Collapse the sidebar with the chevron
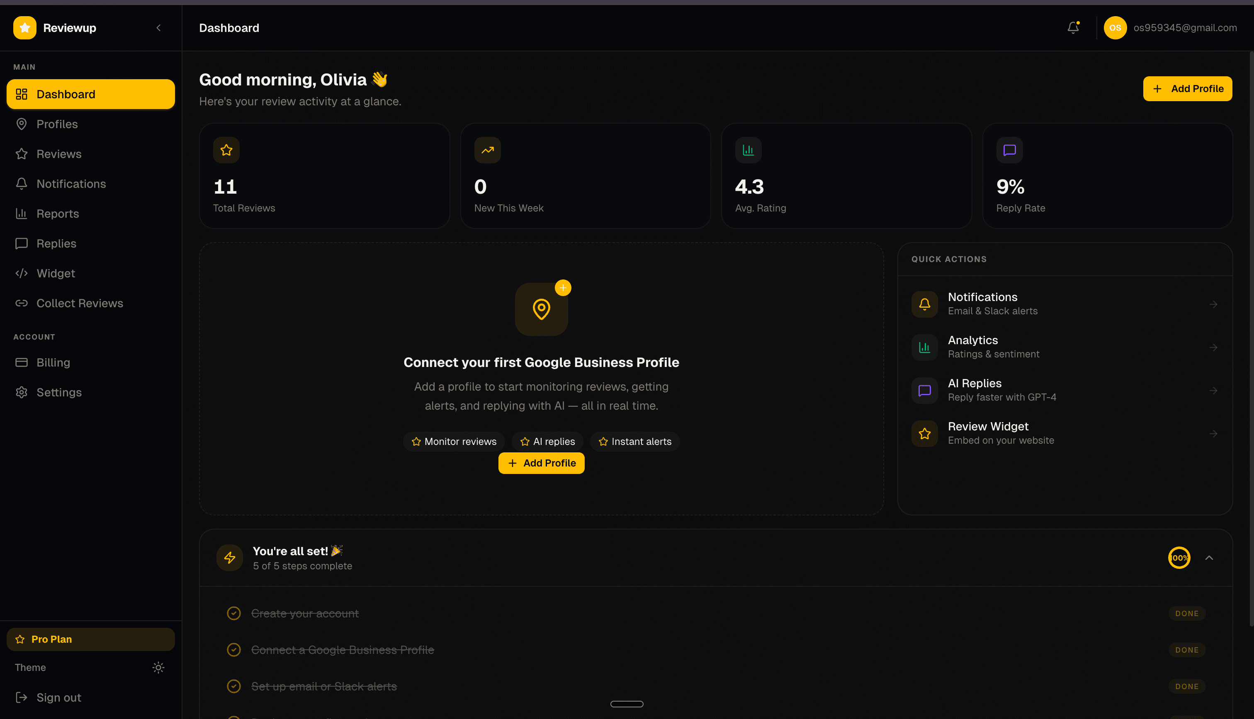 [x=158, y=28]
